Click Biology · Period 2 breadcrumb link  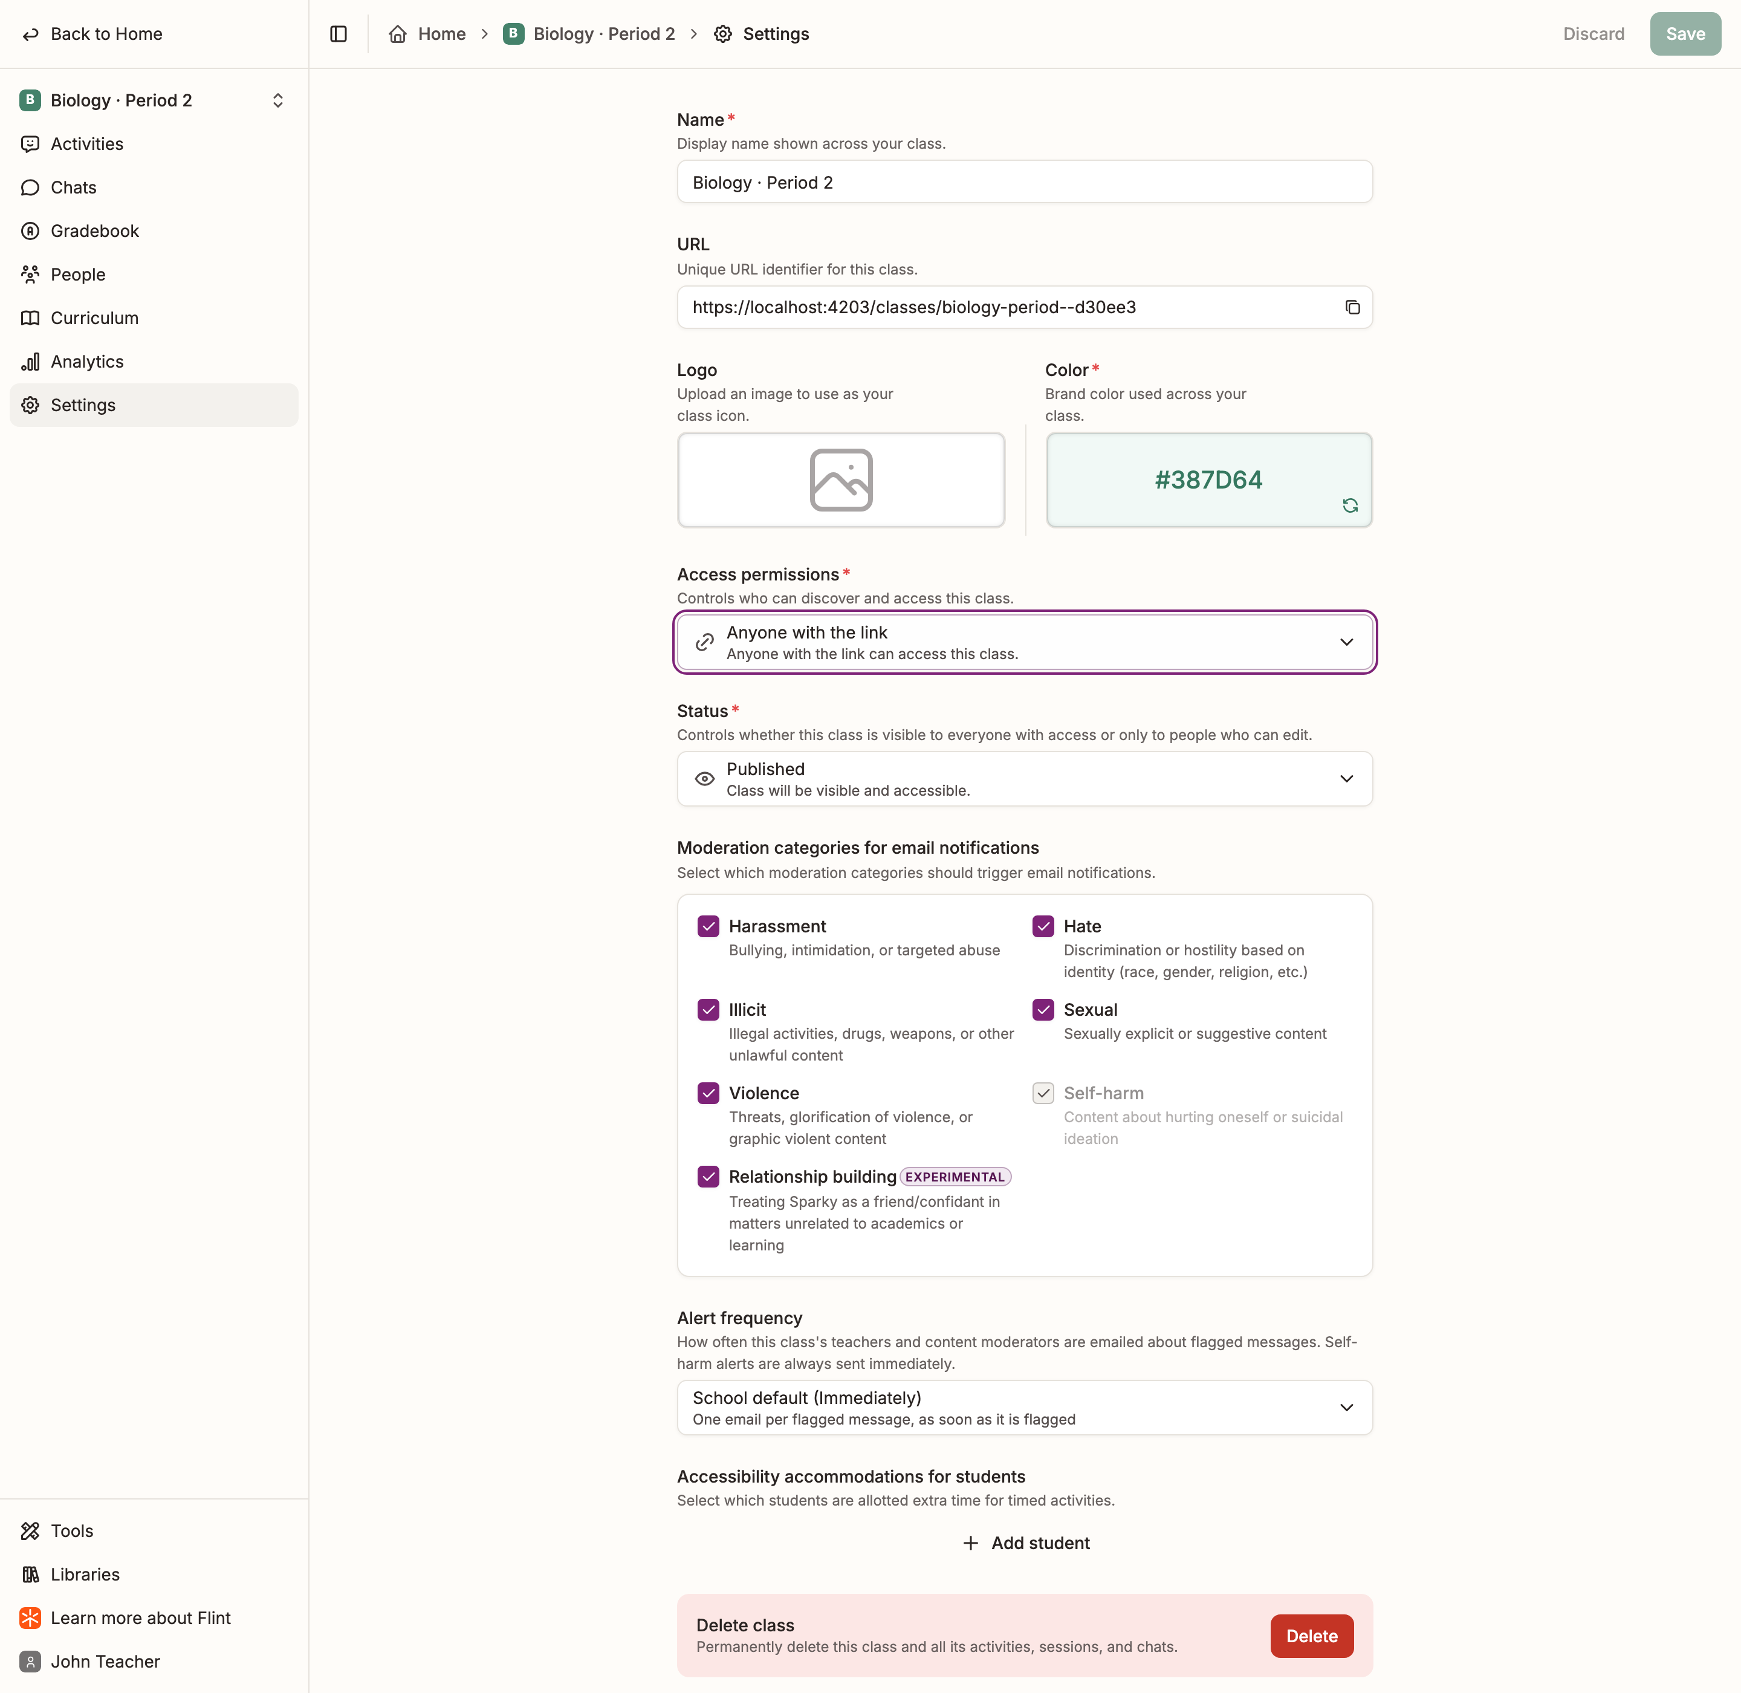coord(604,34)
